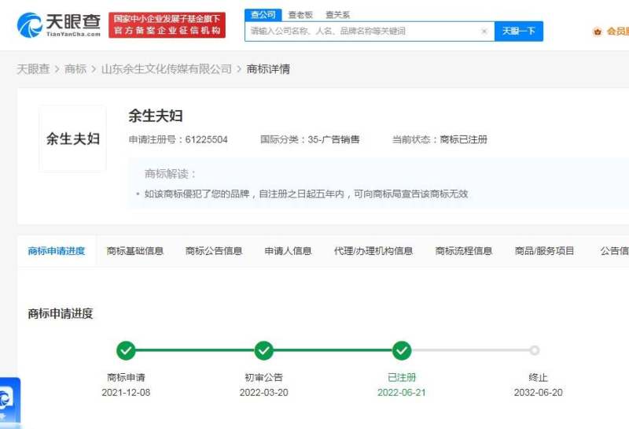Click the member crown icon

(x=597, y=31)
